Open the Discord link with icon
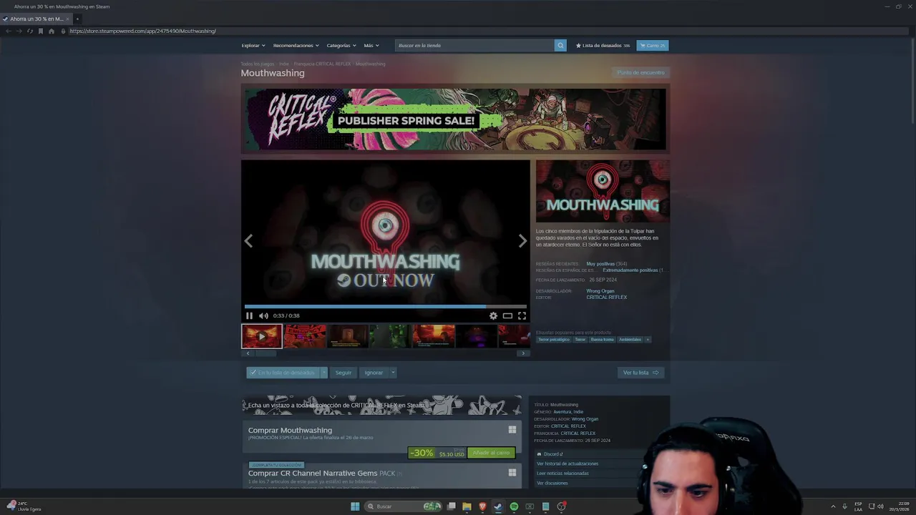916x515 pixels. (550, 454)
